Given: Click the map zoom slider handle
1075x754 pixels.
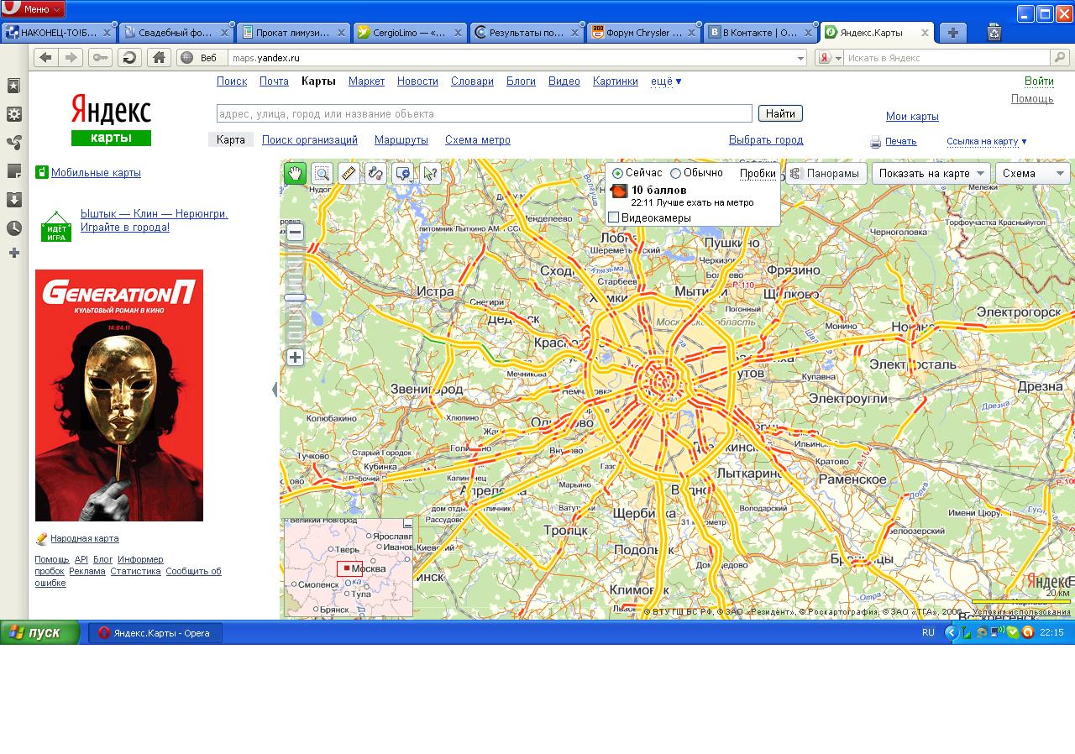Looking at the screenshot, I should (x=295, y=297).
